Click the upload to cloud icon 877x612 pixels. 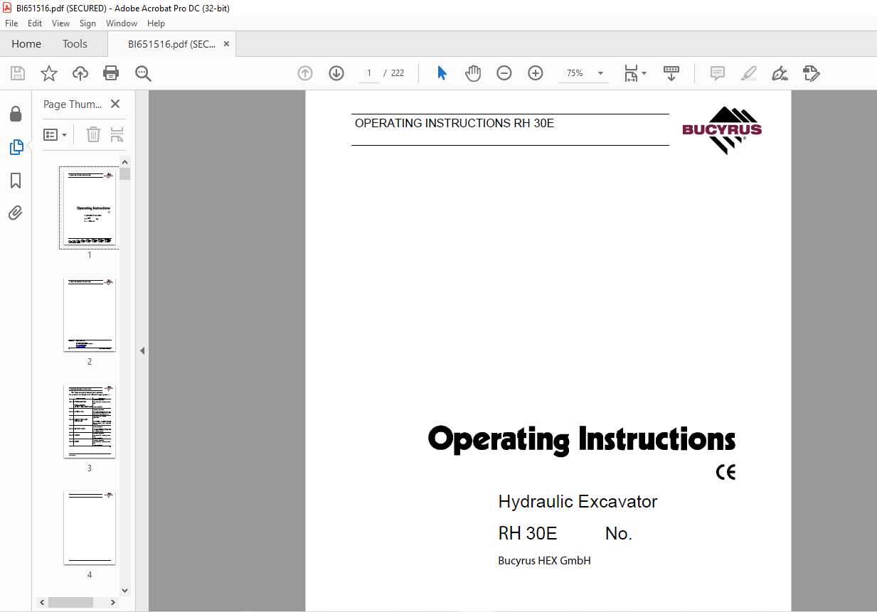[x=80, y=73]
